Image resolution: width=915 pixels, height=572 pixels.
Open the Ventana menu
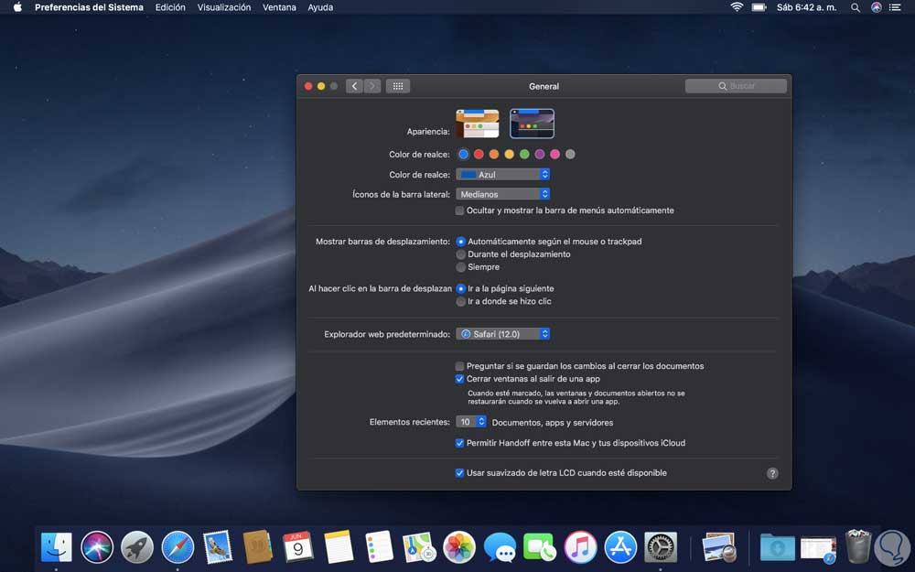[279, 7]
